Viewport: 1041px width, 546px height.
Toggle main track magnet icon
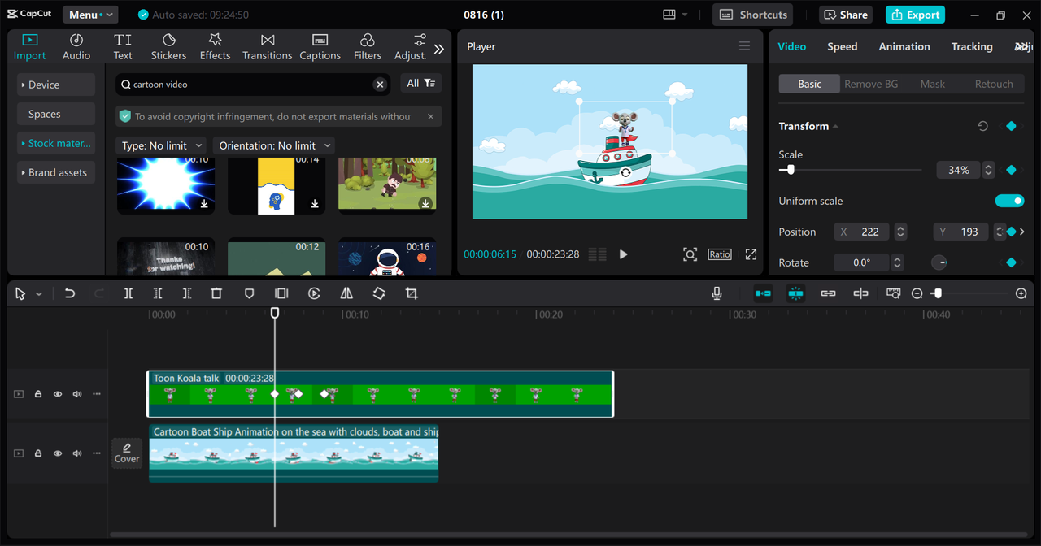tap(763, 293)
